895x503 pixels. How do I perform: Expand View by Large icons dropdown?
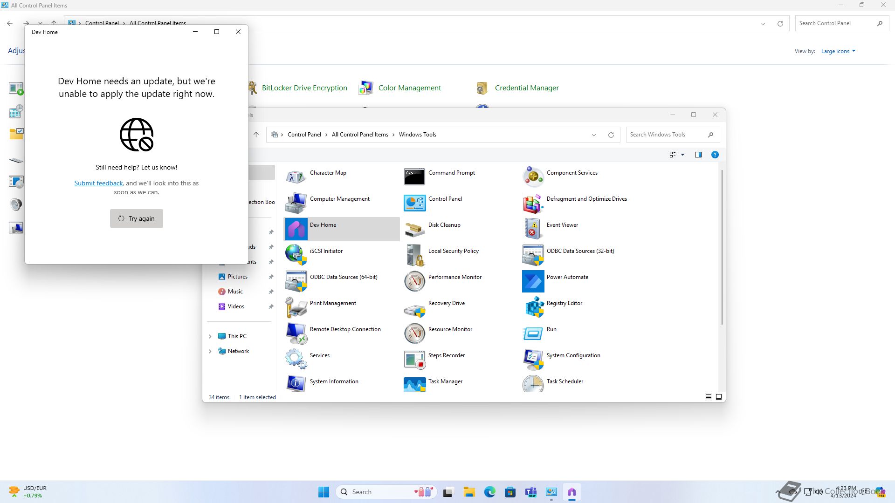tap(838, 51)
